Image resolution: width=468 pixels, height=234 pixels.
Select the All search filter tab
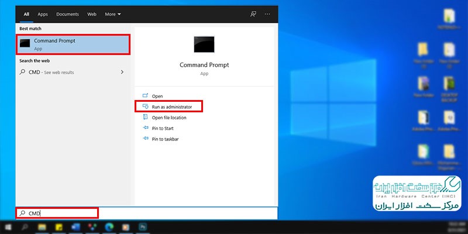(26, 14)
